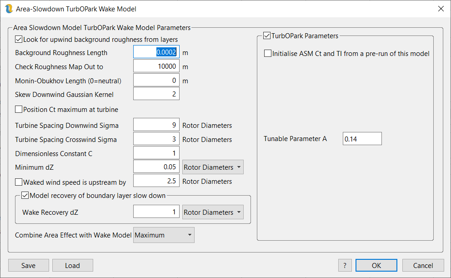Check Initialise ASM Ct and TI option
This screenshot has height=278, width=451.
[x=268, y=54]
